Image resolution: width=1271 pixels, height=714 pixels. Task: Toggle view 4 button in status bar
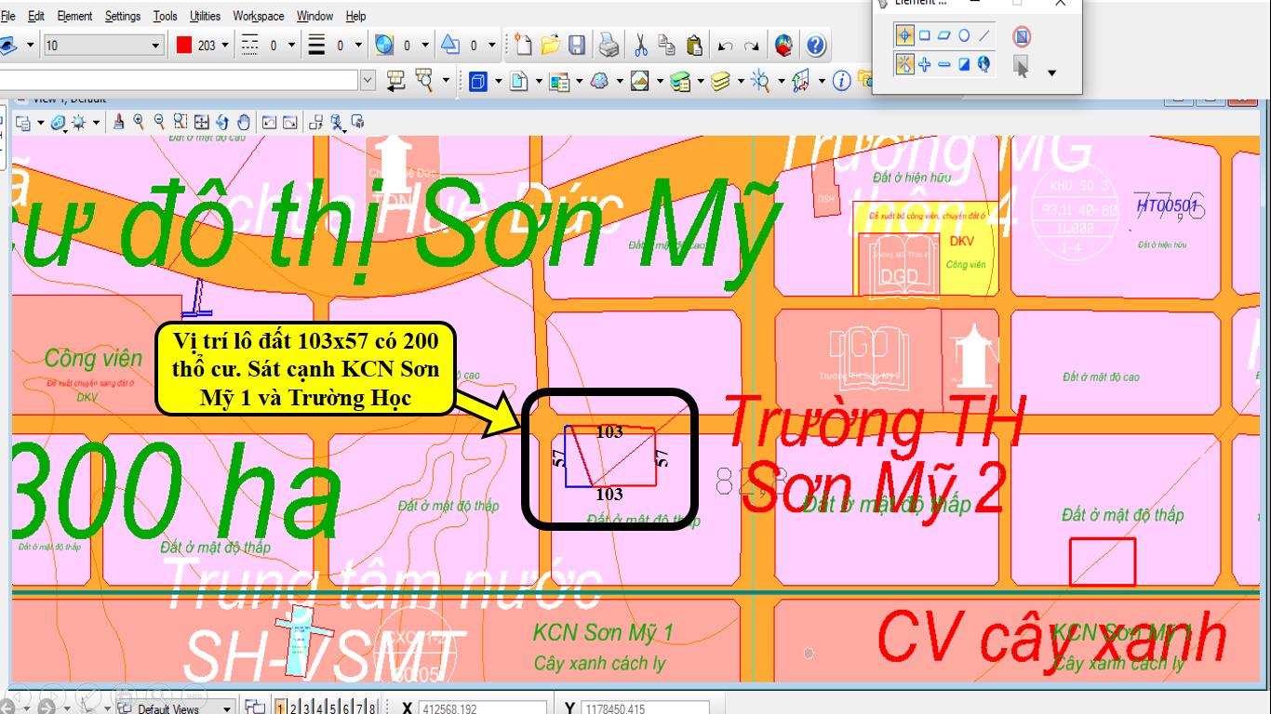point(320,708)
